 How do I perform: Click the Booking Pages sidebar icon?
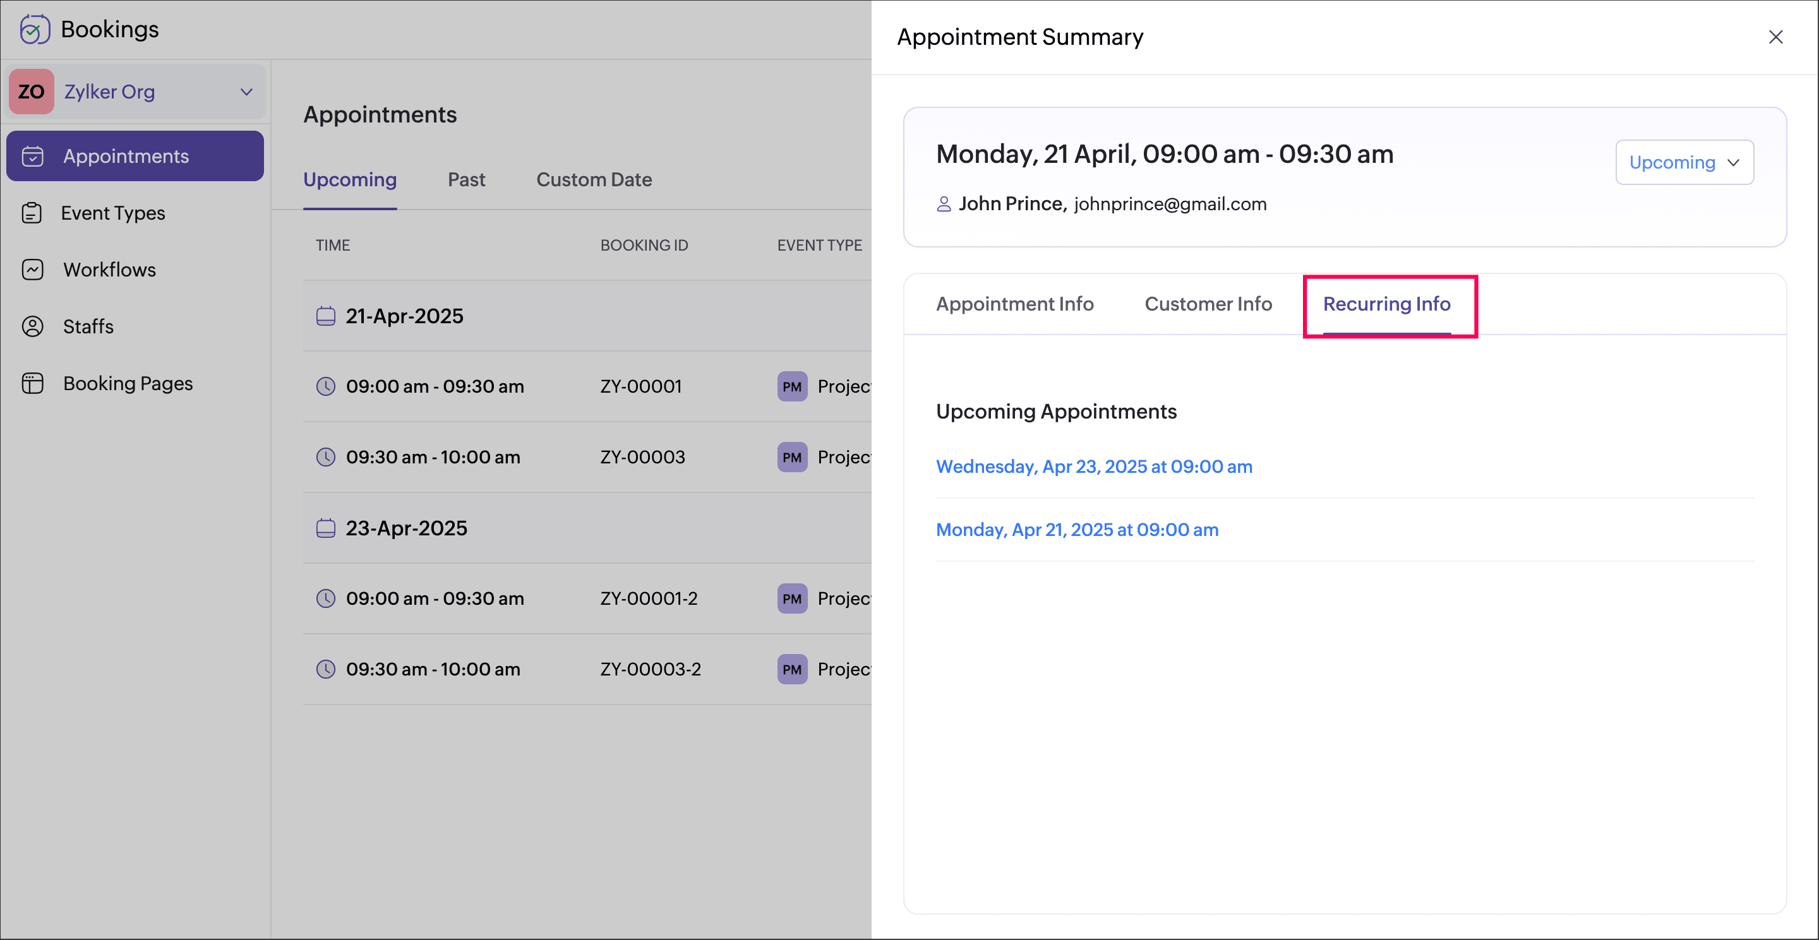coord(32,383)
